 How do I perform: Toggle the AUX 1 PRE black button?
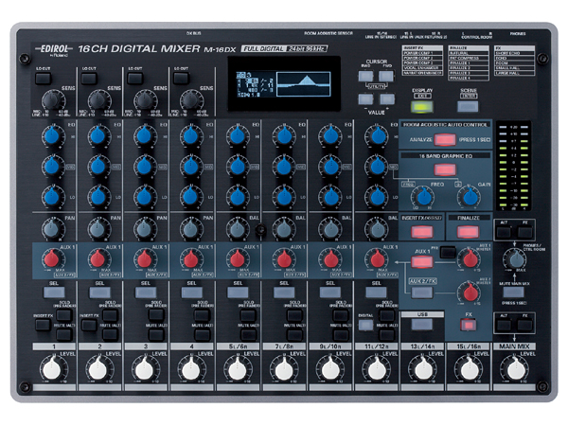(448, 252)
